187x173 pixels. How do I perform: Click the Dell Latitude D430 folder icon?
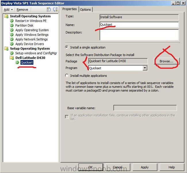12,58
